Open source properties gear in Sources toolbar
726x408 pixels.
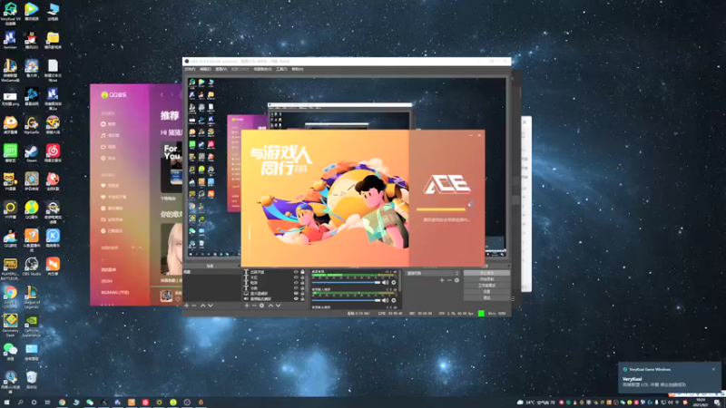point(261,306)
